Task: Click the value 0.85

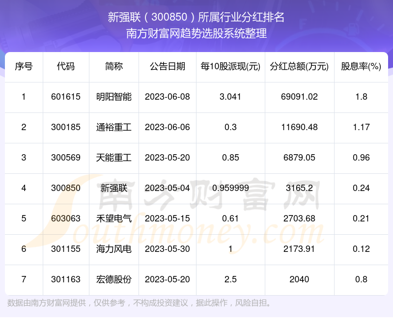Action: 230,158
